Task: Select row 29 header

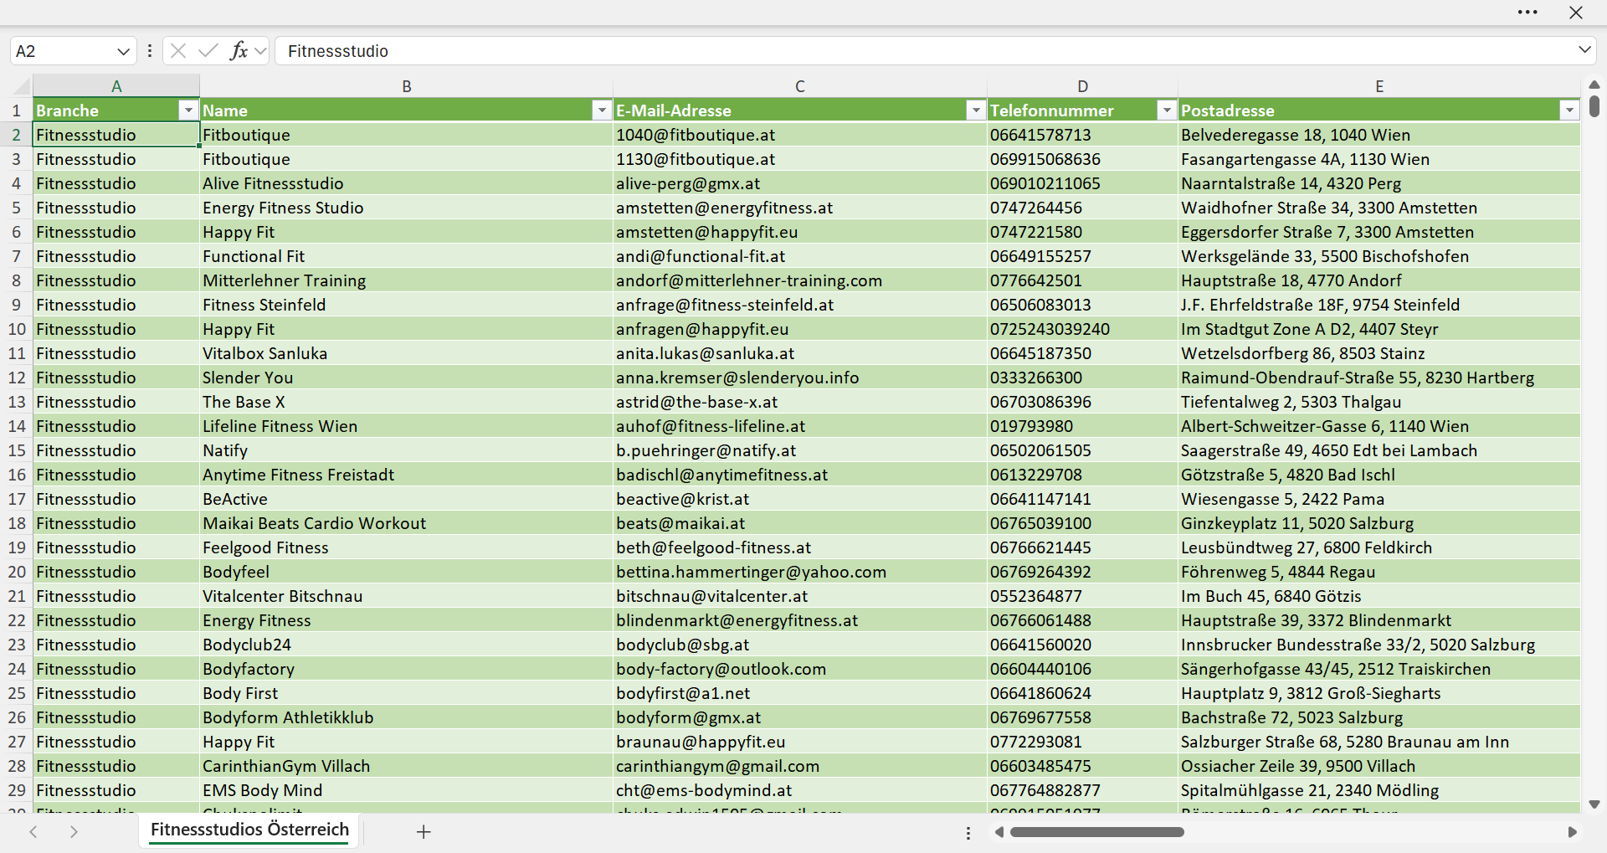Action: (16, 790)
